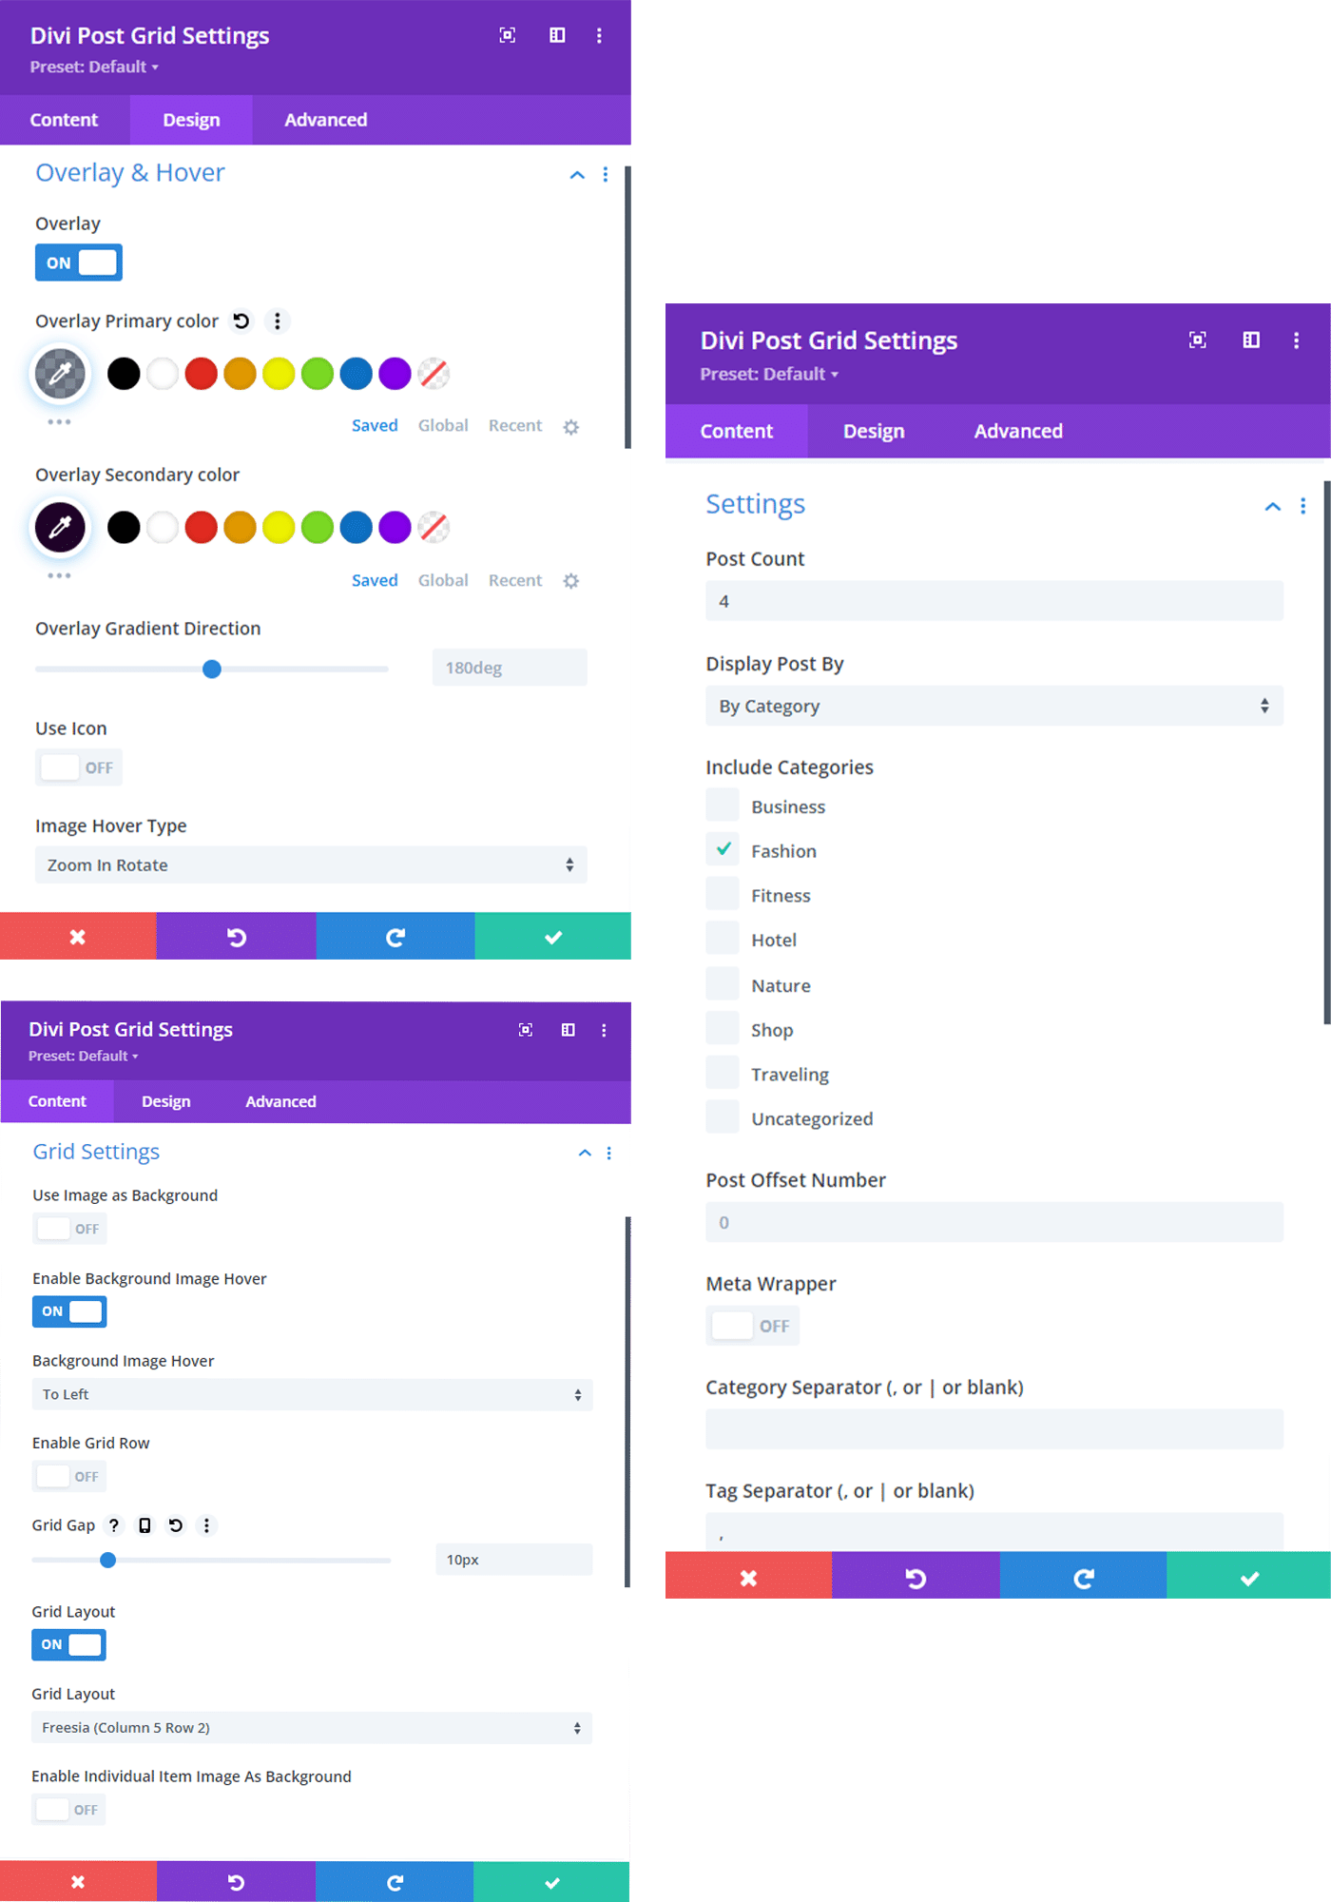Switch to Advanced tab in Grid Settings panel
This screenshot has width=1331, height=1902.
(x=280, y=1101)
